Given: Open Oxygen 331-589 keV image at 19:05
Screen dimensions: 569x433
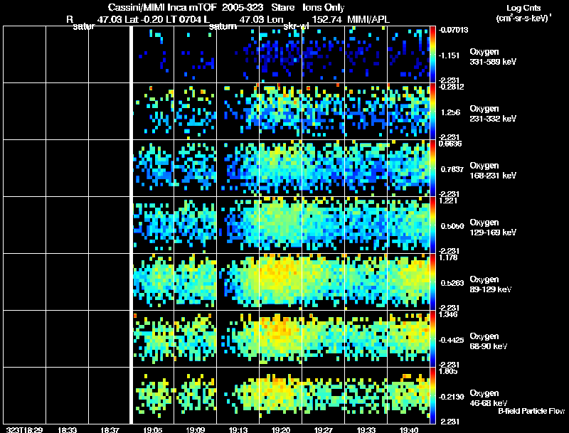Looking at the screenshot, I should [152, 55].
